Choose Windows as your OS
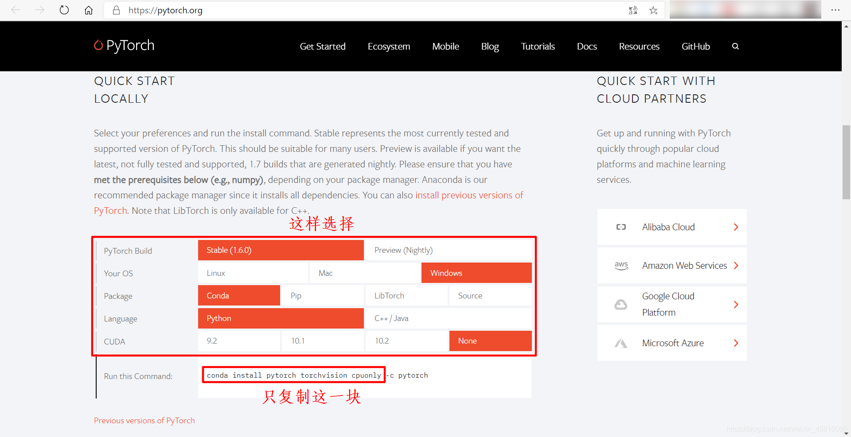The image size is (851, 437). click(x=476, y=273)
